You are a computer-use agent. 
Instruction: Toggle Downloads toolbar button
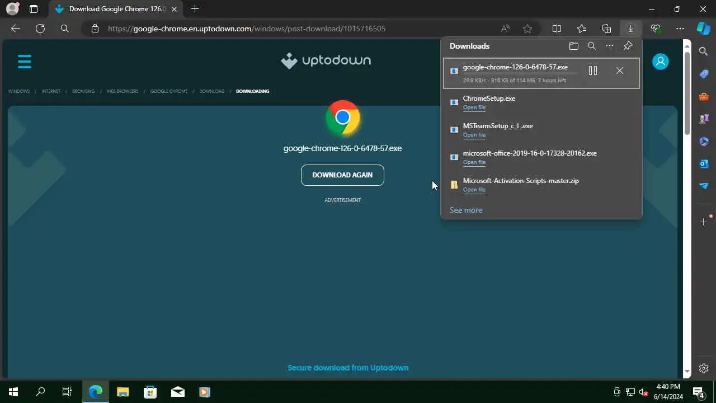pyautogui.click(x=630, y=29)
